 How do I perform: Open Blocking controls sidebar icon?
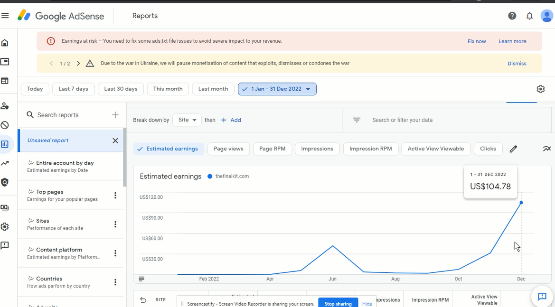pos(5,125)
